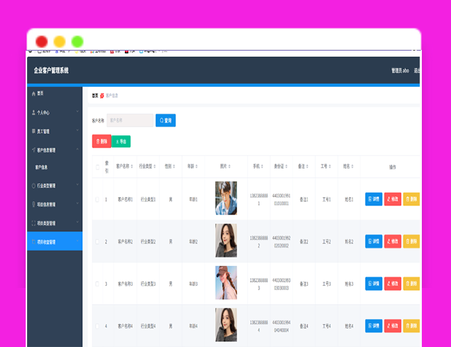The width and height of the screenshot is (451, 347).
Task: Open the photo thumbnail in row 4
Action: tap(226, 325)
